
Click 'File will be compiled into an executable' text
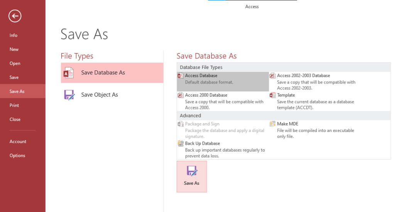pyautogui.click(x=316, y=130)
